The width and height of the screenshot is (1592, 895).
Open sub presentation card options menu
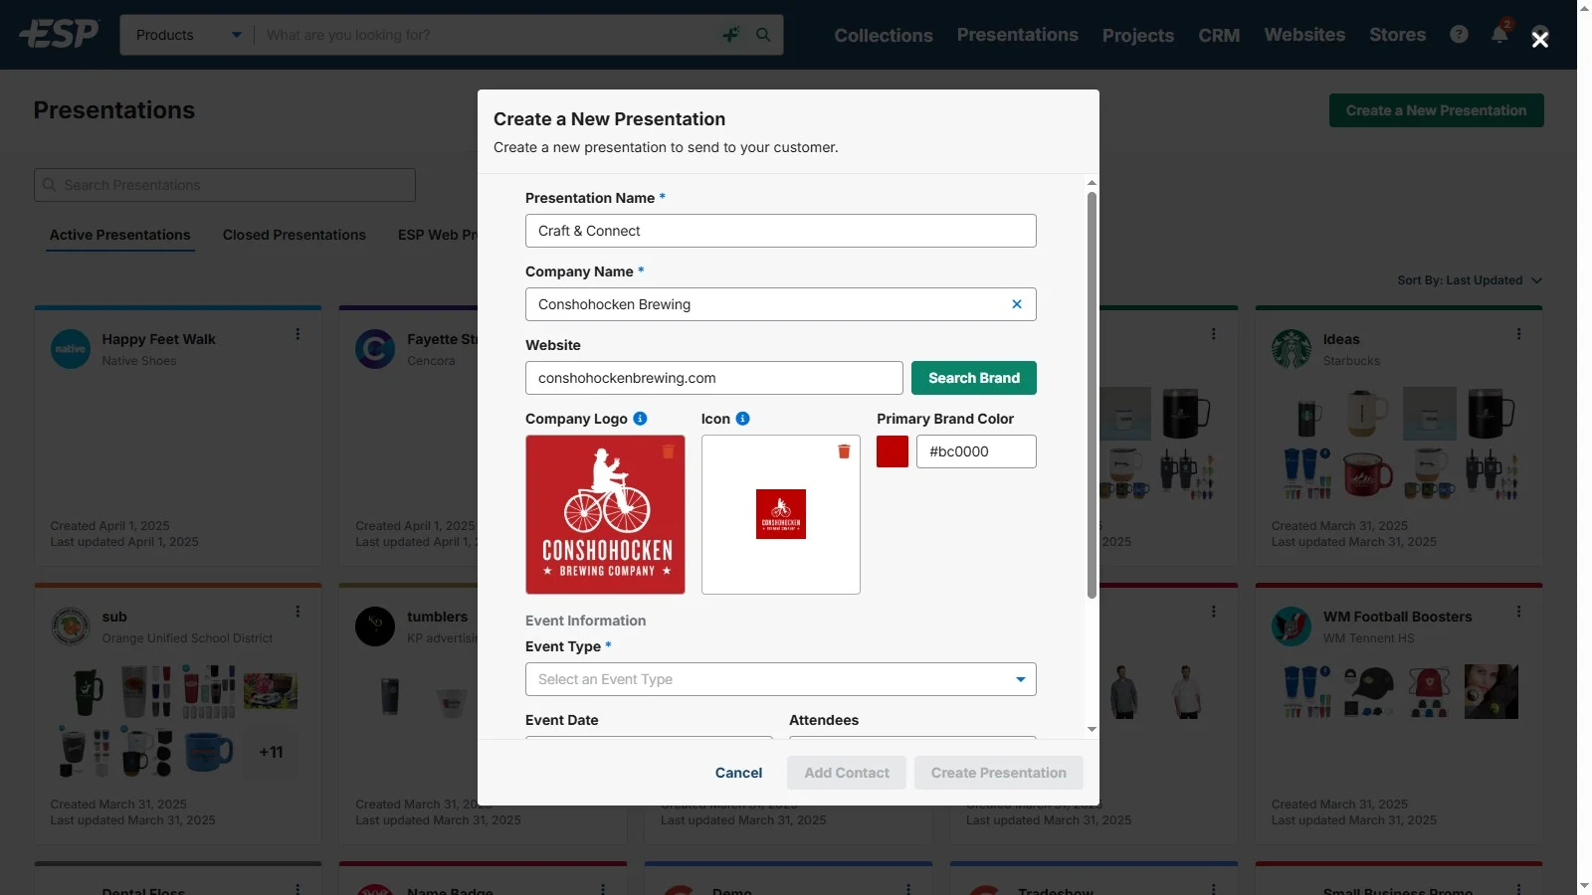coord(298,612)
